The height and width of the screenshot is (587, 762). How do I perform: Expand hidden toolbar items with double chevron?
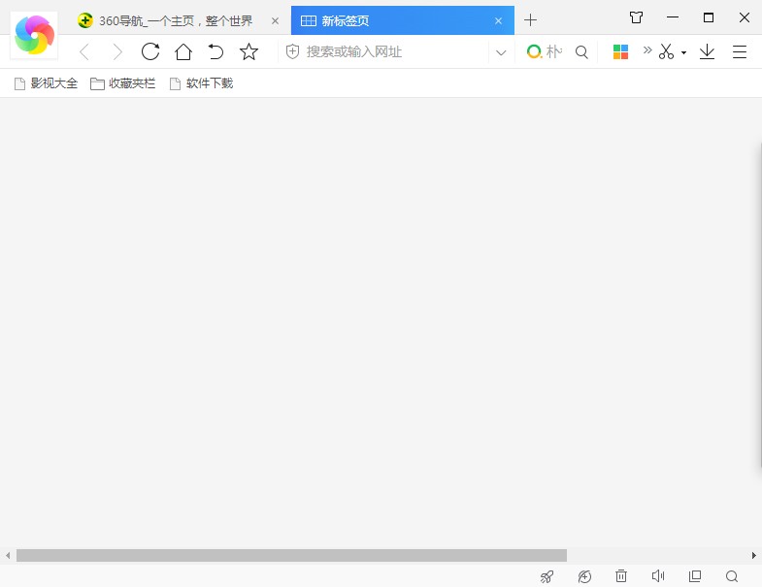[x=647, y=50]
